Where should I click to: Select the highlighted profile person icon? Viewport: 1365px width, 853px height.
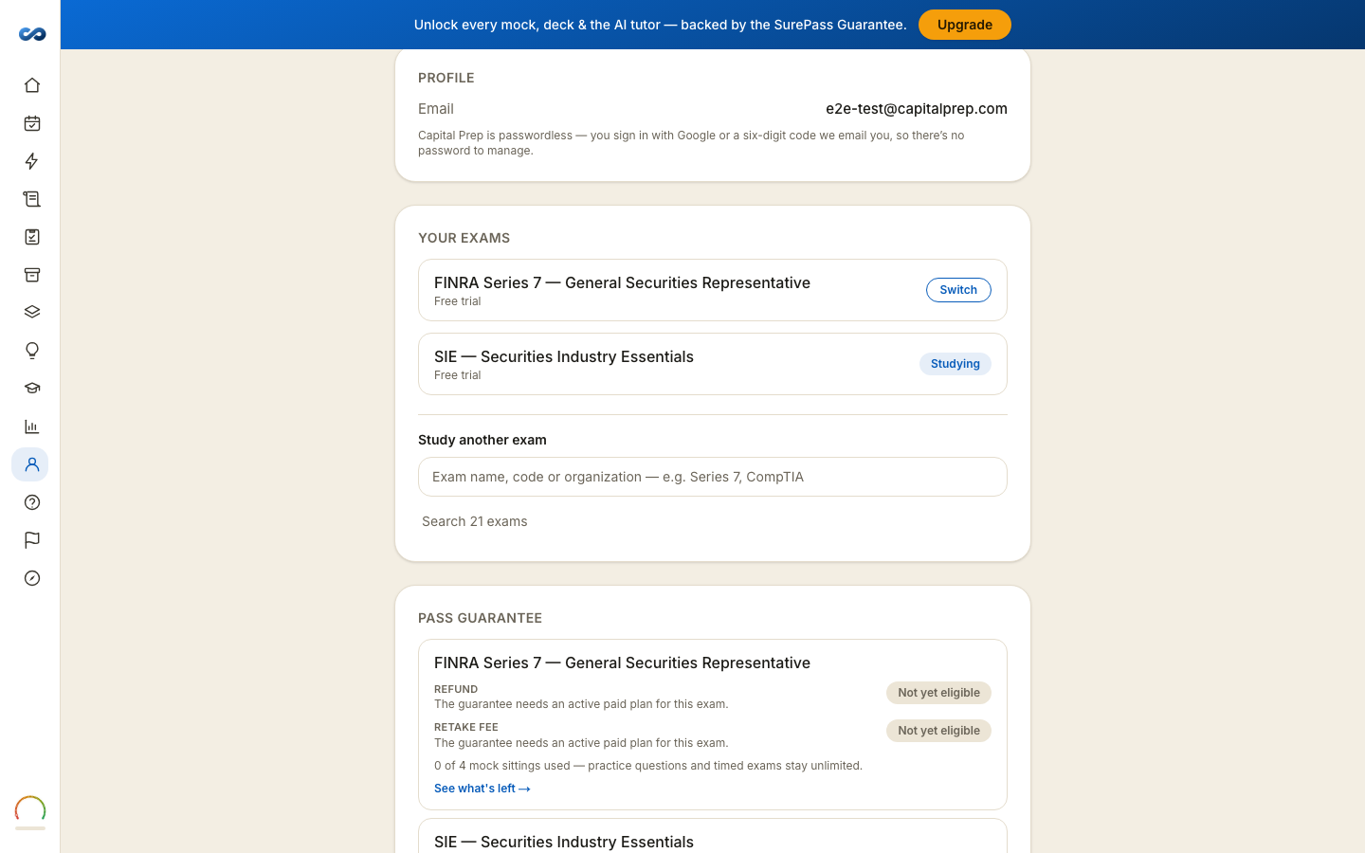pos(30,464)
